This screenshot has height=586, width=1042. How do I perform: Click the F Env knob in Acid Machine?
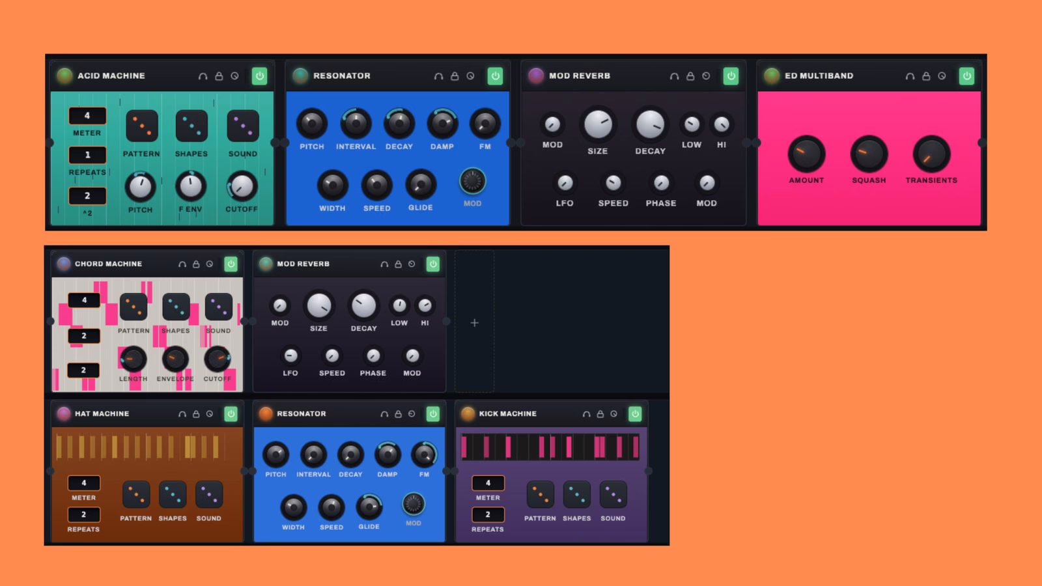tap(191, 186)
